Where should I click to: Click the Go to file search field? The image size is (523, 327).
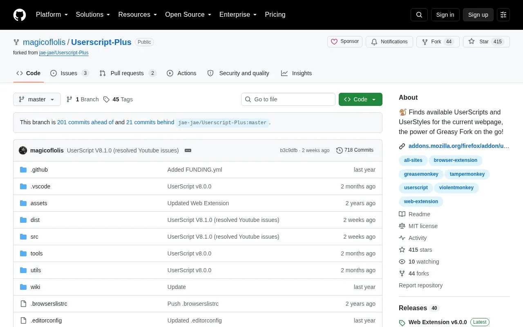288,99
